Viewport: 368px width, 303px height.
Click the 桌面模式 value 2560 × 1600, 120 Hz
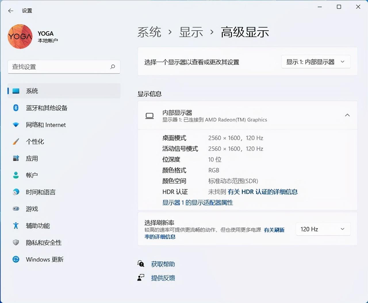(x=236, y=138)
